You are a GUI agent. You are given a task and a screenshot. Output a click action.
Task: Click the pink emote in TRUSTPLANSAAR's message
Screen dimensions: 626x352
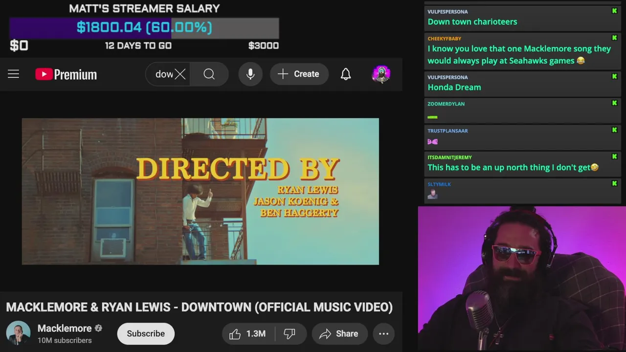click(432, 142)
